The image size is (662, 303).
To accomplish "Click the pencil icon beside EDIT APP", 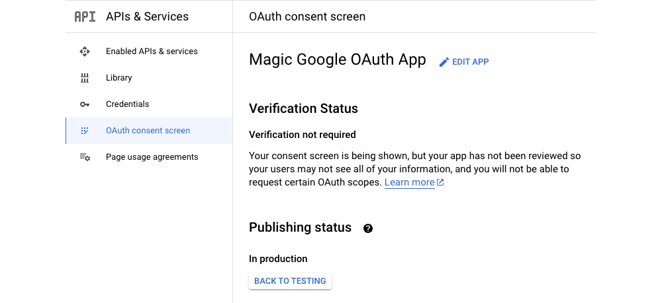I will [444, 62].
